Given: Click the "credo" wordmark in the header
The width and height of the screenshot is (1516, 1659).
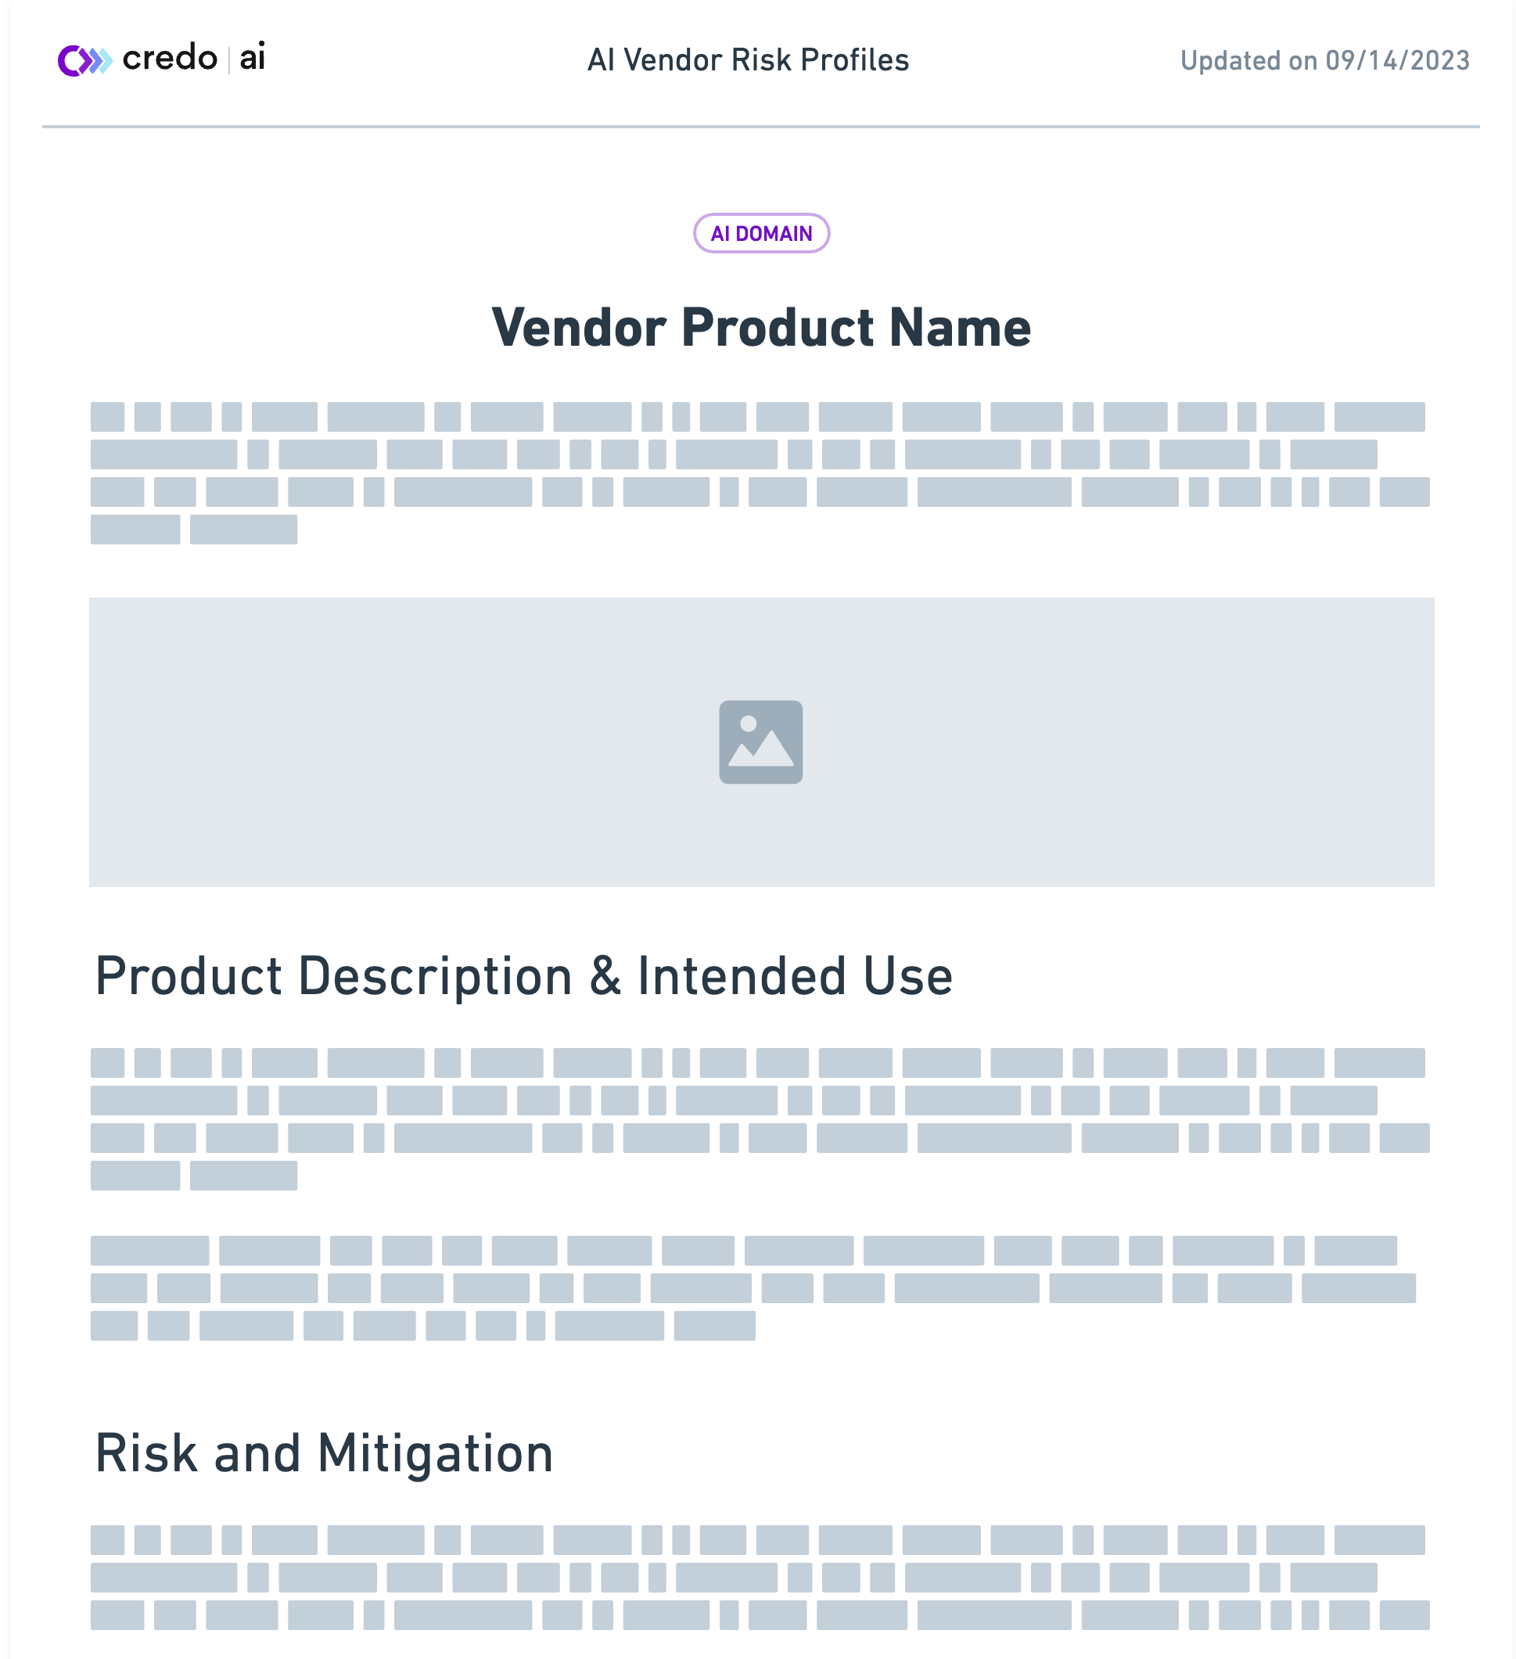Looking at the screenshot, I should click(x=170, y=59).
